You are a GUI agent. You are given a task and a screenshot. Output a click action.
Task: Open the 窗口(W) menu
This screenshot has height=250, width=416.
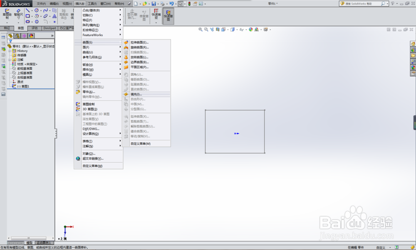click(x=106, y=4)
